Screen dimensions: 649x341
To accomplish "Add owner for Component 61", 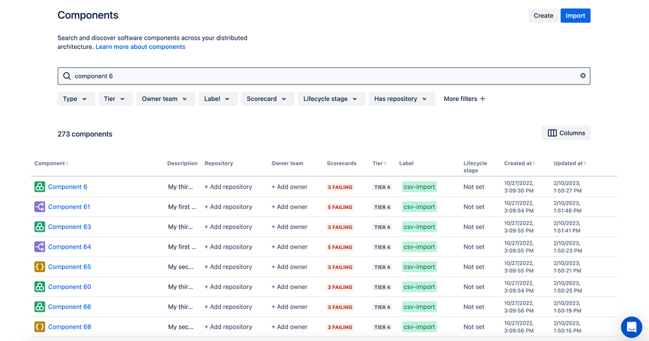I will (289, 207).
